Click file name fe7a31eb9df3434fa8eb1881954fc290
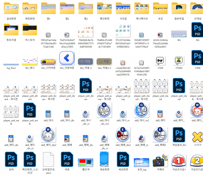 point(142,71)
